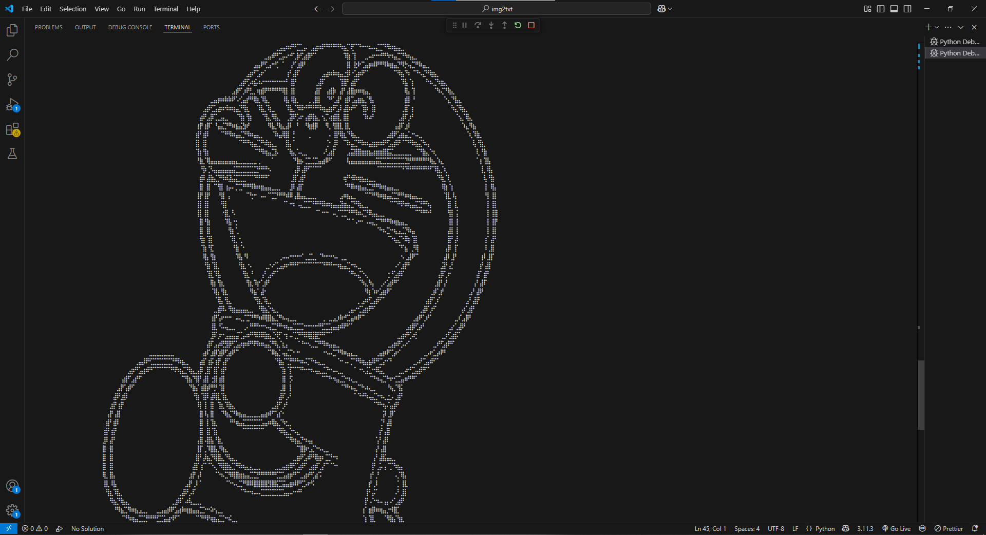The image size is (986, 535).
Task: Switch to the TERMINAL tab
Action: coord(178,27)
